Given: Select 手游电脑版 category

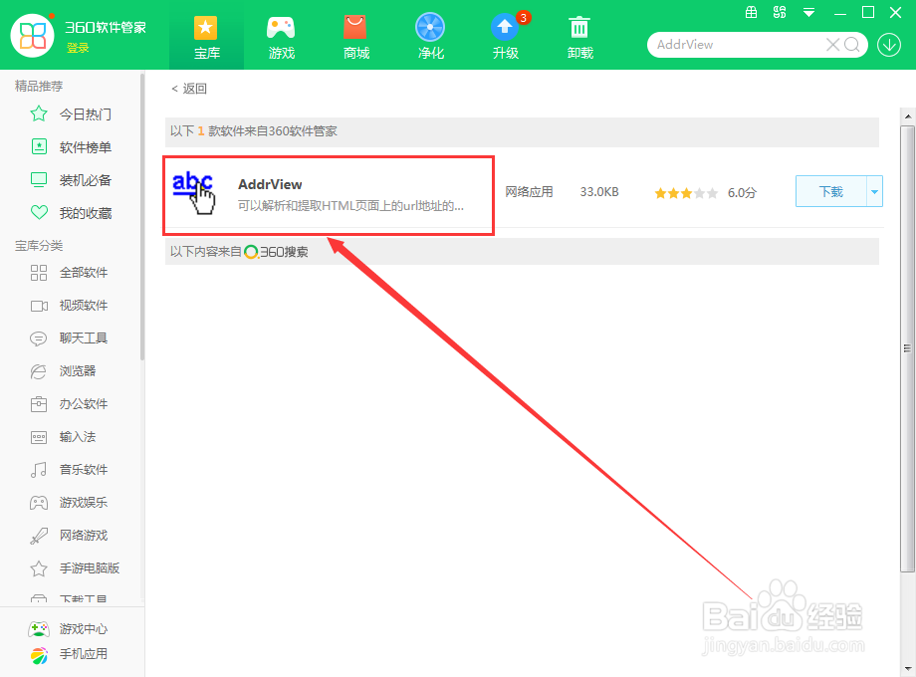Looking at the screenshot, I should pyautogui.click(x=90, y=567).
